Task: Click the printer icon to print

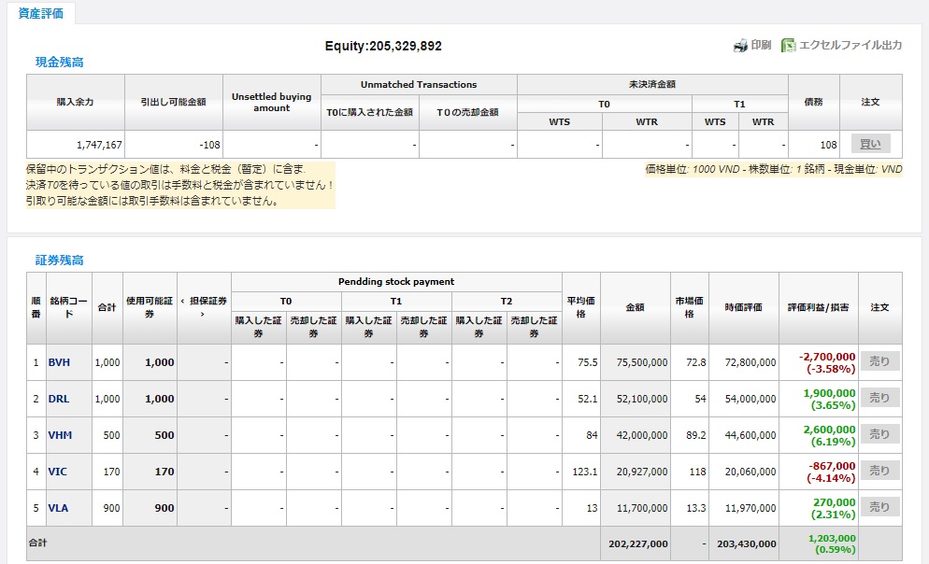Action: (x=740, y=46)
